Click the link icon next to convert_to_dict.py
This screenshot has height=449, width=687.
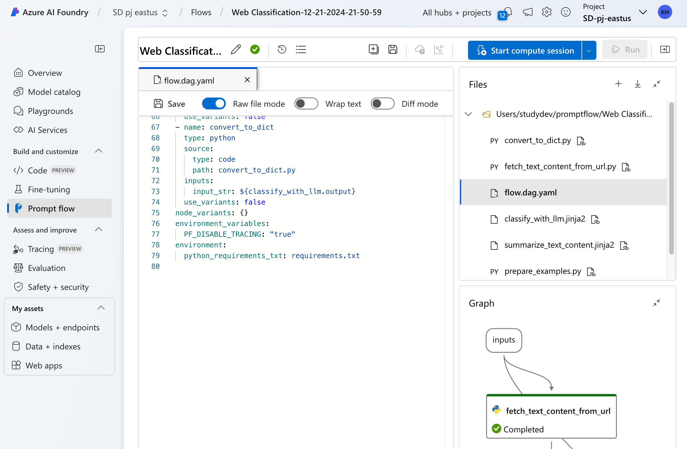(x=581, y=141)
